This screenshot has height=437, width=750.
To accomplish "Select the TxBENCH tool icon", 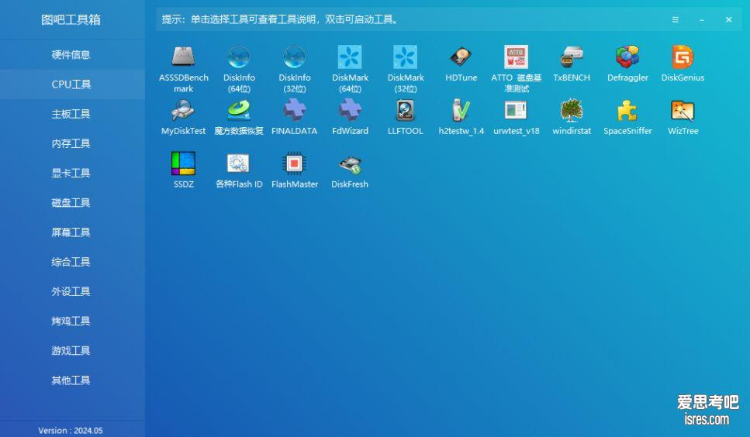I will 572,57.
